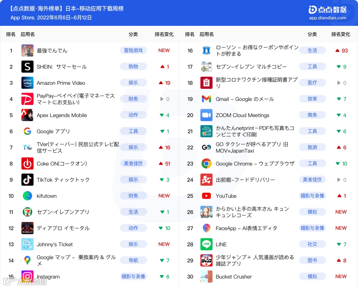Image resolution: width=358 pixels, height=288 pixels.
Task: Open the app.diandian.com link
Action: pyautogui.click(x=328, y=18)
